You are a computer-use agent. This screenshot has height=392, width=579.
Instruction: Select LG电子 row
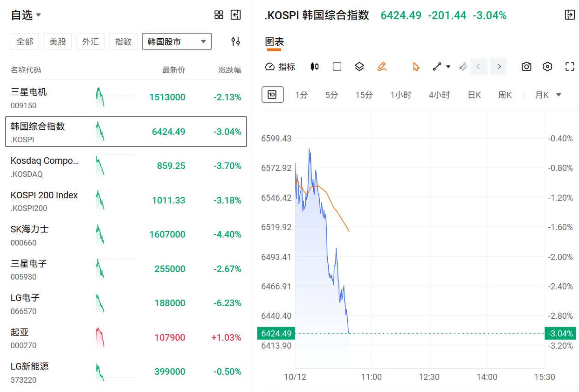(126, 303)
